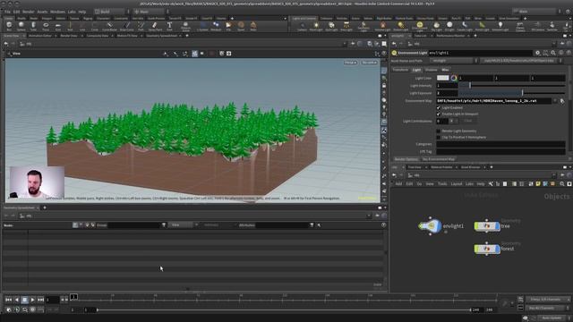Add a Caustic Light from the shelf
573x322 pixels.
(465, 26)
